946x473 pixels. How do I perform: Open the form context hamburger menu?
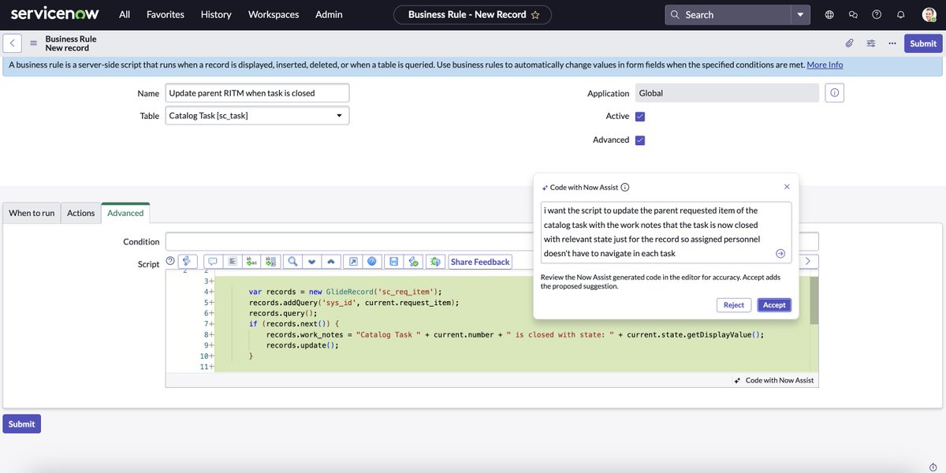(33, 43)
